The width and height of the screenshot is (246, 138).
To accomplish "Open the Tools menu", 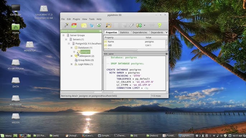I will [92, 19].
